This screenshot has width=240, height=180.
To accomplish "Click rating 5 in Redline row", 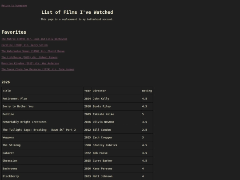I will tap(147, 114).
